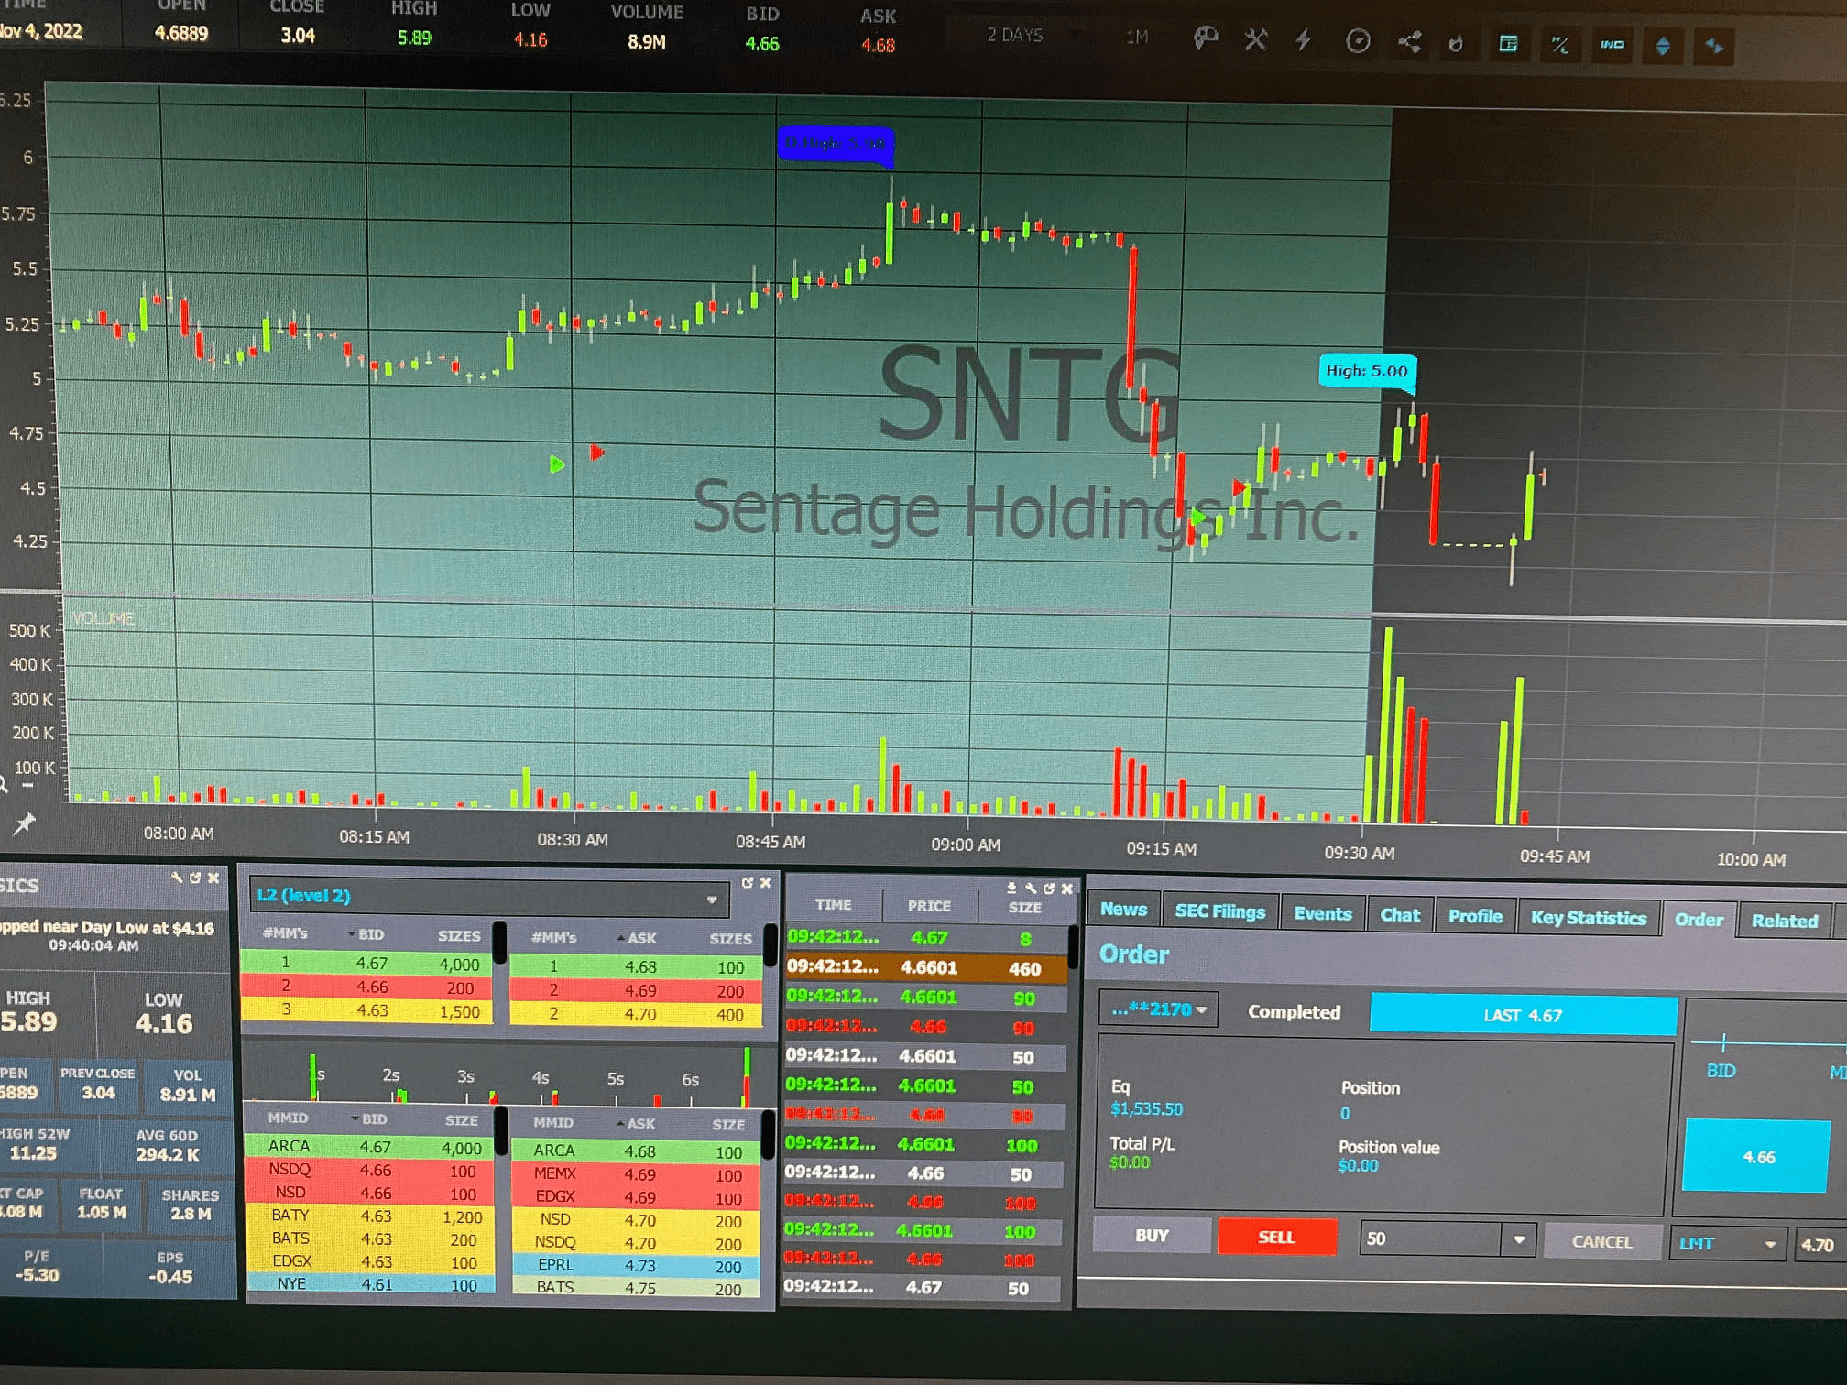
Task: Click the CANCEL order button
Action: 1601,1241
